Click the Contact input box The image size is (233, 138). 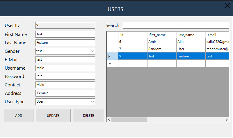coord(65,85)
